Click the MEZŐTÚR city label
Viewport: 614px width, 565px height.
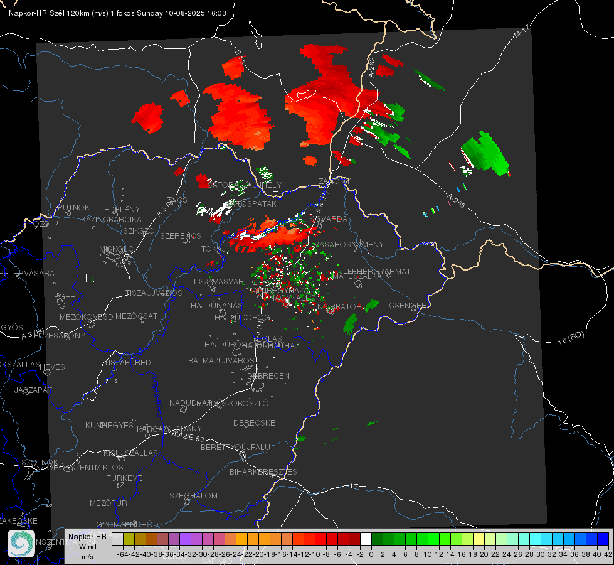[109, 503]
